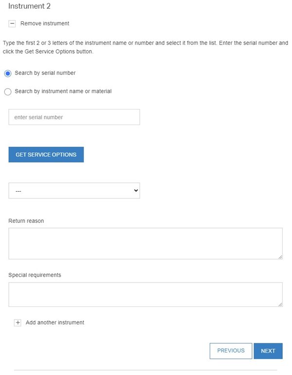This screenshot has width=292, height=375.
Task: Click the 'Search by serial number' label text
Action: [x=45, y=73]
